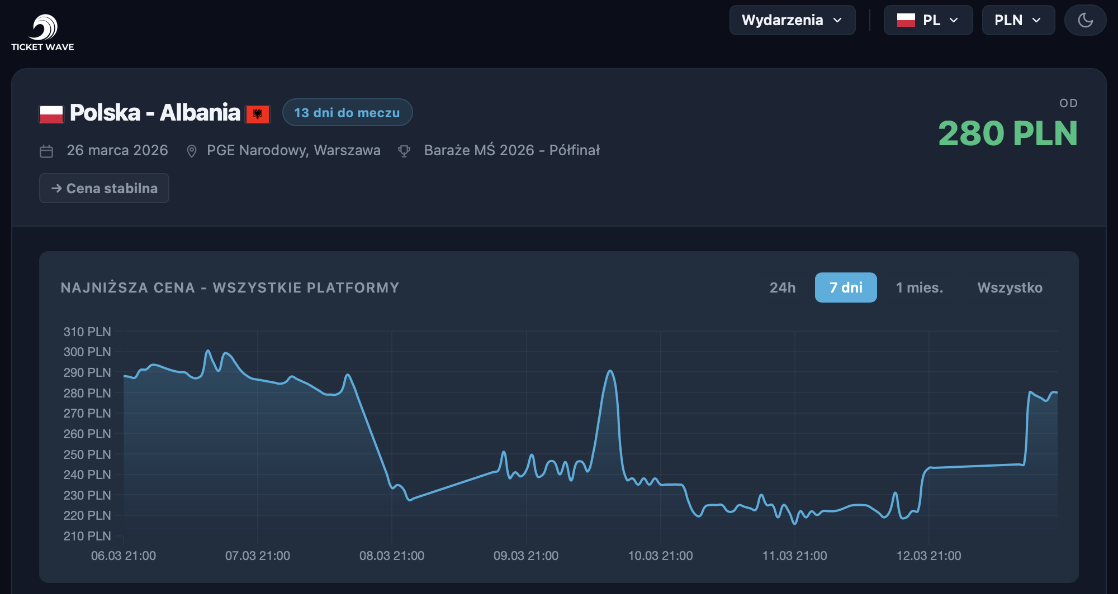Viewport: 1118px width, 594px height.
Task: Click the trophy icon beside Baraże
Action: tap(404, 151)
